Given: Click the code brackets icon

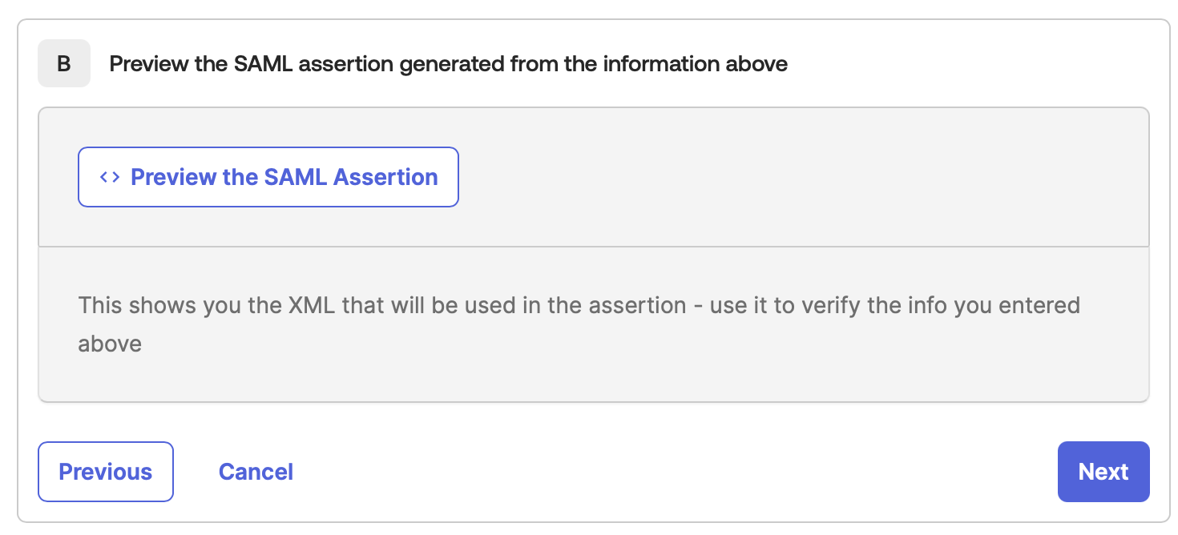Looking at the screenshot, I should pos(110,177).
